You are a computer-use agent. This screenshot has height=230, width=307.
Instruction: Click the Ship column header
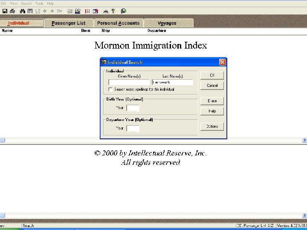(x=106, y=31)
